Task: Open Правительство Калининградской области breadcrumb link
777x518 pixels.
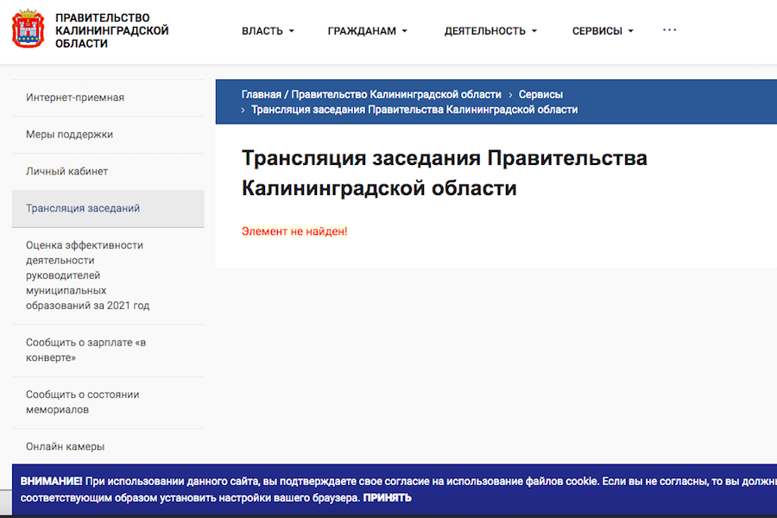Action: tap(396, 93)
